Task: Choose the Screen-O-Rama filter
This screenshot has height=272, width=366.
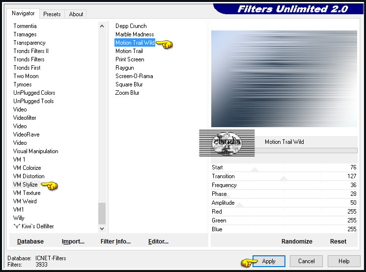Action: pyautogui.click(x=134, y=76)
